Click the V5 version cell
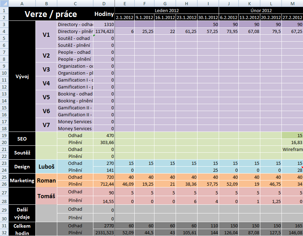The height and width of the screenshot is (236, 303). click(x=47, y=97)
